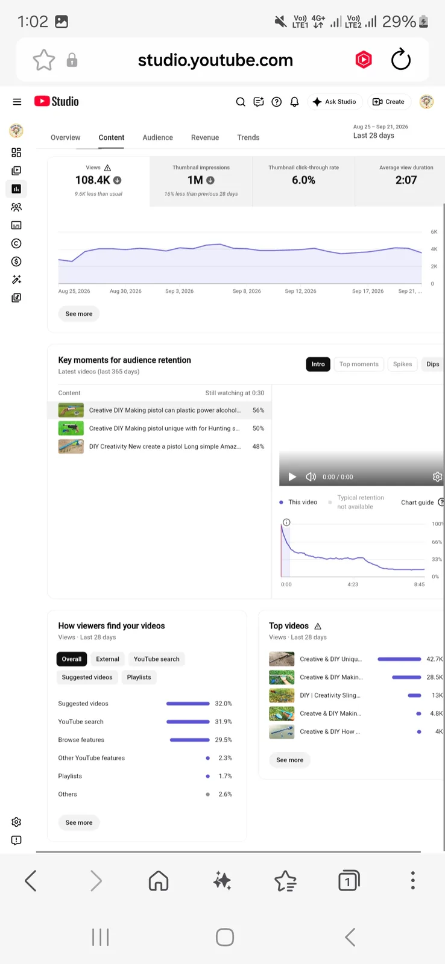Click the Create button
Image resolution: width=445 pixels, height=964 pixels.
[x=389, y=102]
